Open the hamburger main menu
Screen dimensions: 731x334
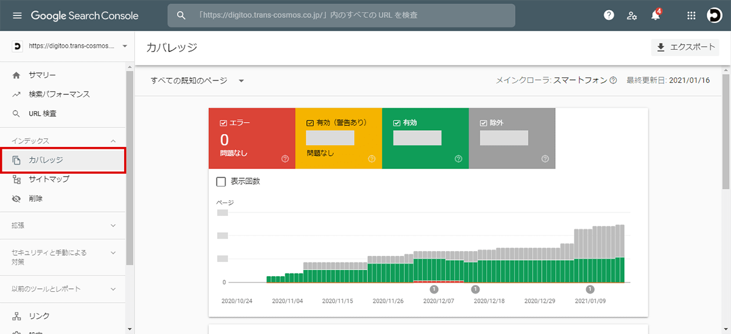(x=17, y=16)
